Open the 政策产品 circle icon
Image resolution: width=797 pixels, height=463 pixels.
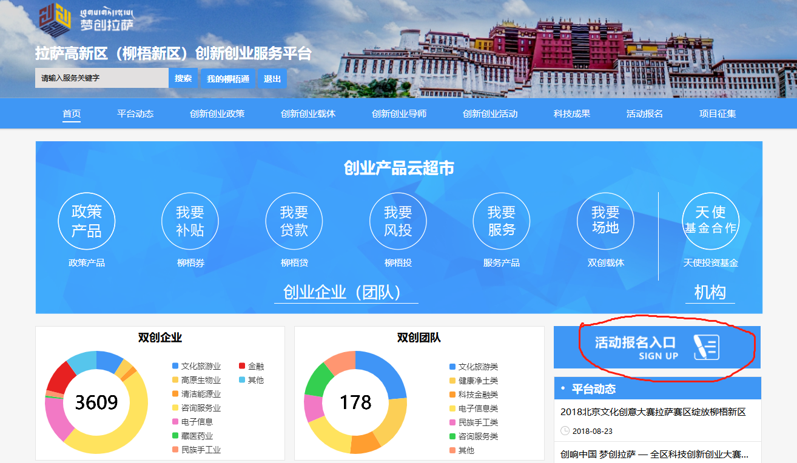(87, 221)
